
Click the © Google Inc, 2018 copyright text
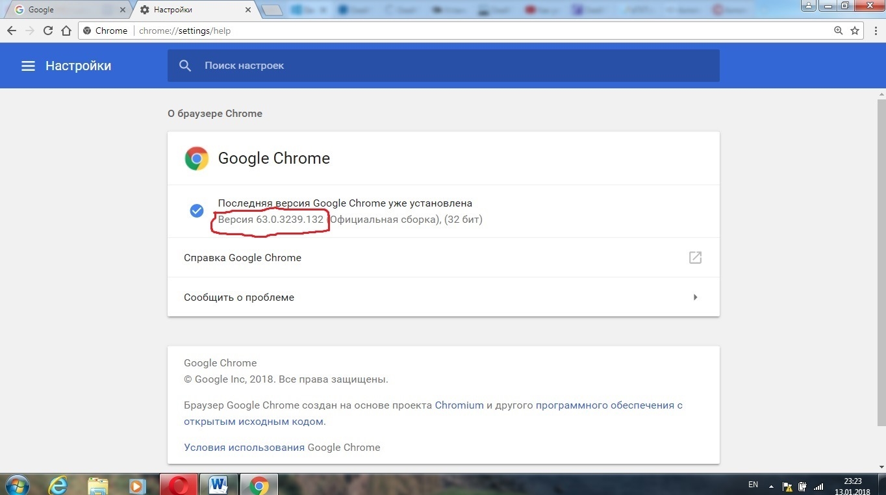(x=286, y=379)
